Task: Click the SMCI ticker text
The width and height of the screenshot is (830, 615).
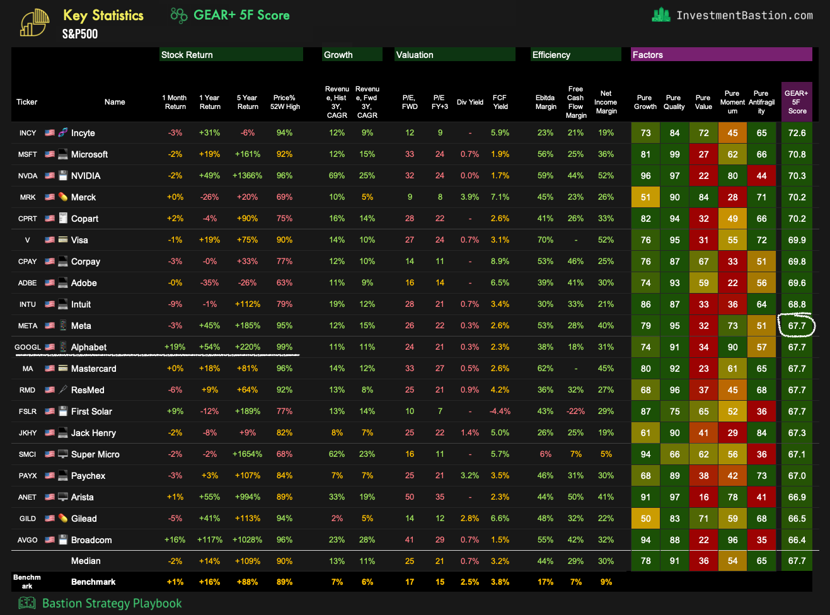Action: [28, 454]
